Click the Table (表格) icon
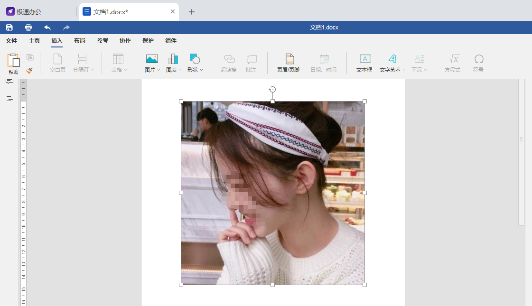 click(x=118, y=59)
